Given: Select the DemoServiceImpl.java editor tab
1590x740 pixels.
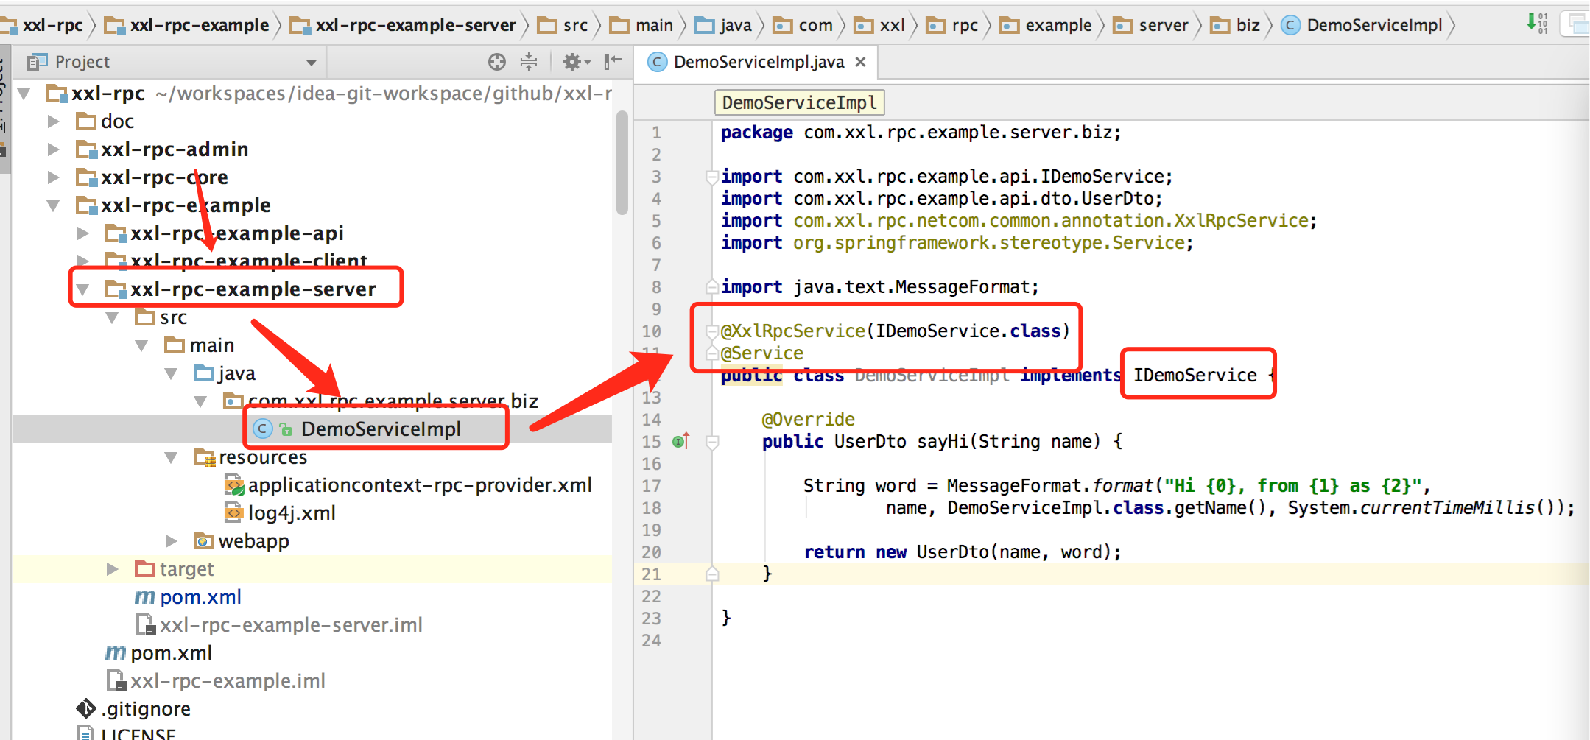Looking at the screenshot, I should tap(759, 62).
